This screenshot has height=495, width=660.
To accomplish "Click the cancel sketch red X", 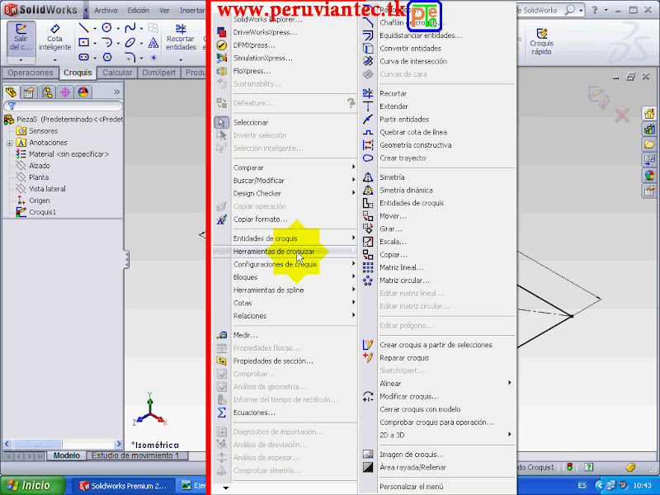I will (622, 115).
